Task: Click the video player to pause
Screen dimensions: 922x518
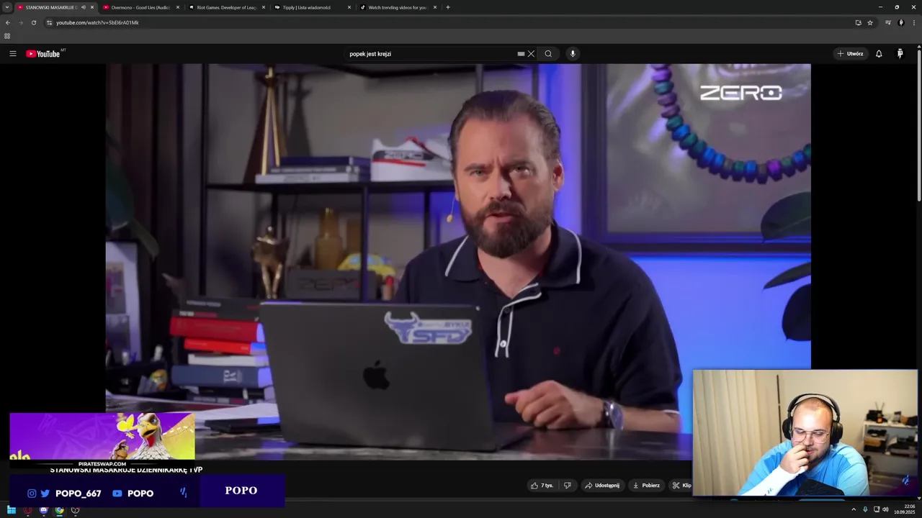Action: coord(458,262)
